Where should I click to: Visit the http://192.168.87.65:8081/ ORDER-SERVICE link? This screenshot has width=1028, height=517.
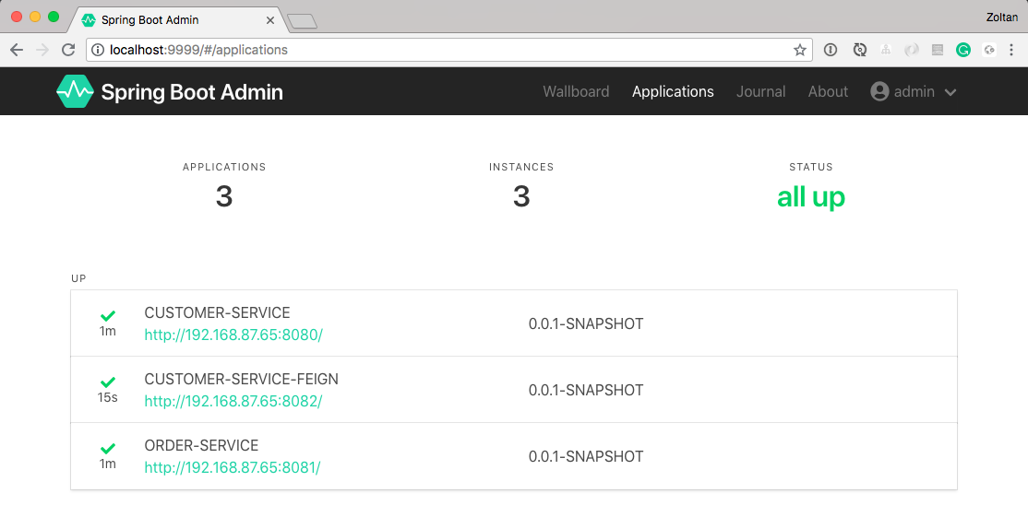(x=233, y=468)
